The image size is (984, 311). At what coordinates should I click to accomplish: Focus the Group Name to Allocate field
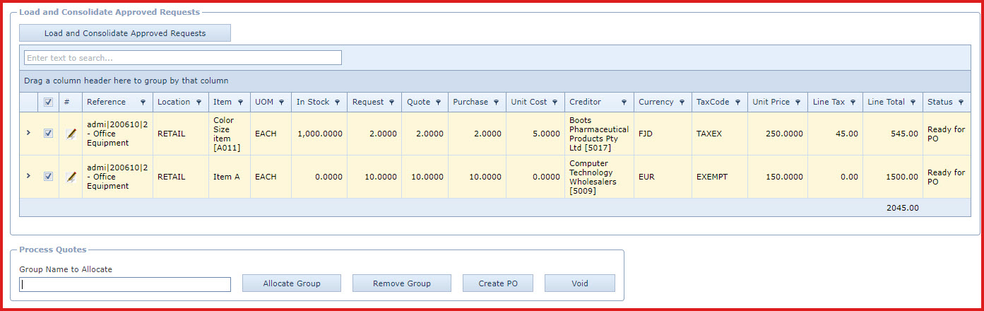click(125, 284)
